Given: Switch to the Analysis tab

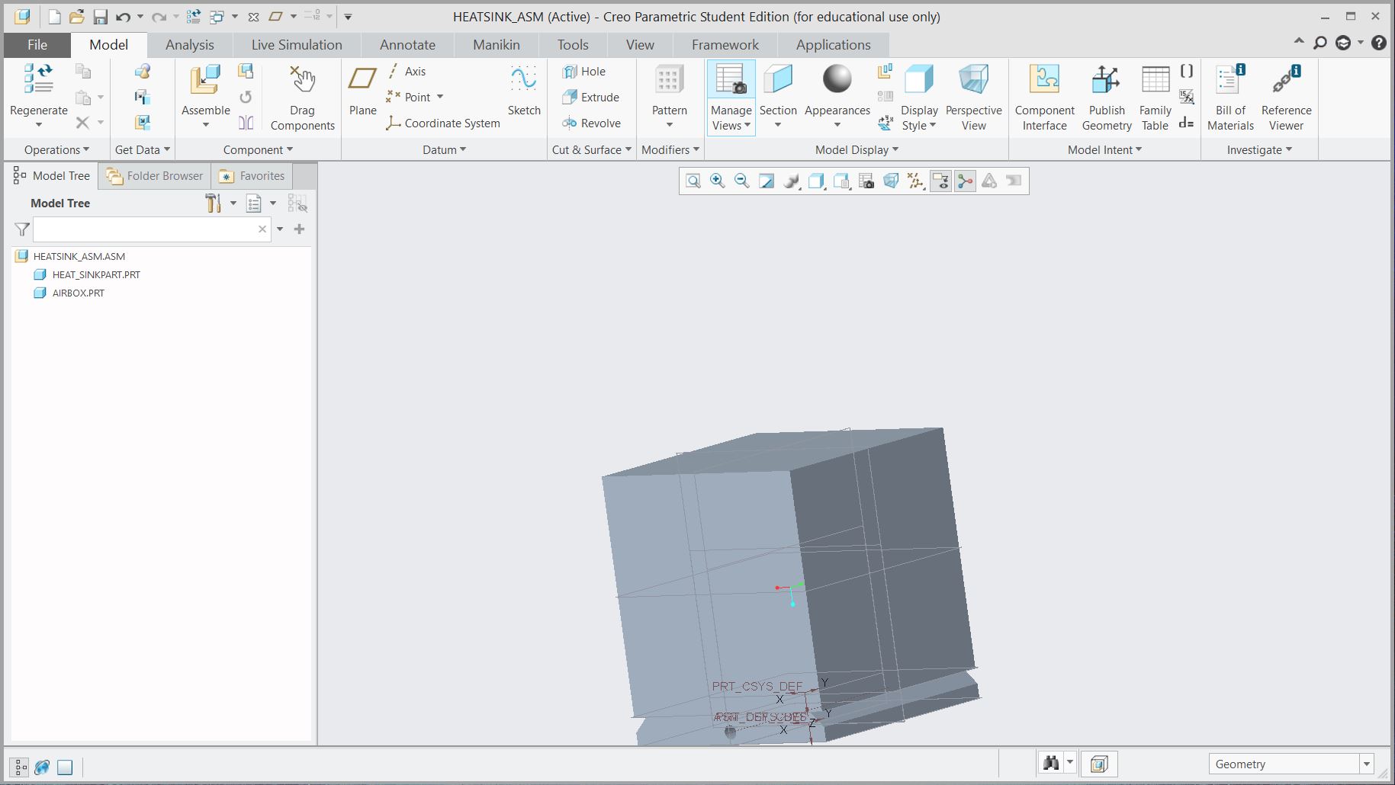Looking at the screenshot, I should pyautogui.click(x=188, y=44).
